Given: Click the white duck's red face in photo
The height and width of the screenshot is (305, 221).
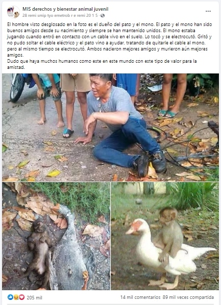Looking at the screenshot, I should (x=136, y=225).
